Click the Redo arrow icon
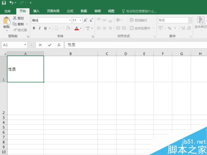The width and height of the screenshot is (207, 155). point(22,3)
